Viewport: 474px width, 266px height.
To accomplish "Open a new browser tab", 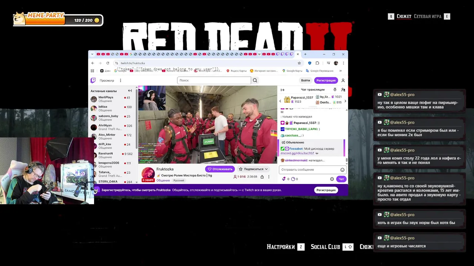I will pos(305,54).
